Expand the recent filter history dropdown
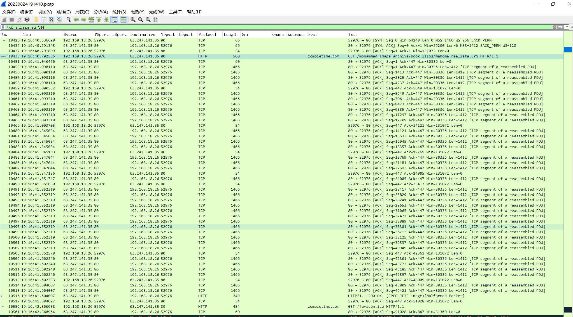Image resolution: width=573 pixels, height=317 pixels. 567,27
